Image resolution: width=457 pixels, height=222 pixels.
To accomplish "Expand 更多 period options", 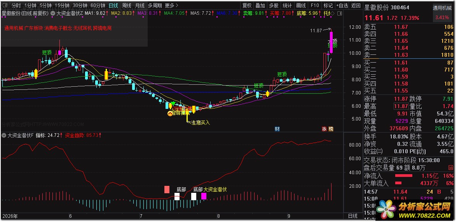I will click(x=171, y=5).
